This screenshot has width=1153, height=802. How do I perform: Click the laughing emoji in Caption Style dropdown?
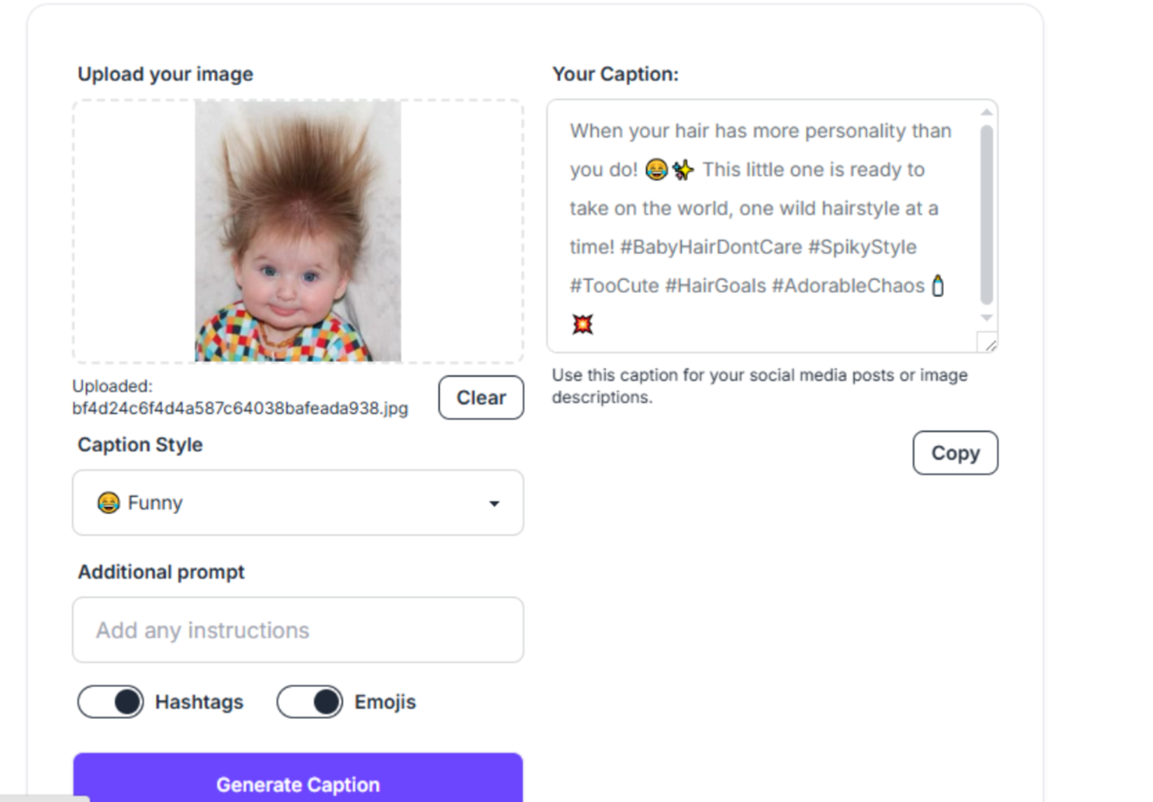[108, 503]
